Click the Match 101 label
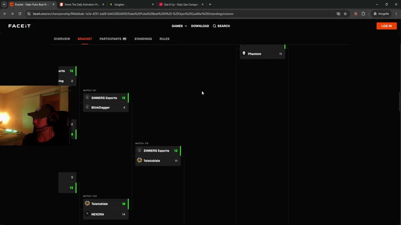The width and height of the screenshot is (401, 225). (90, 90)
